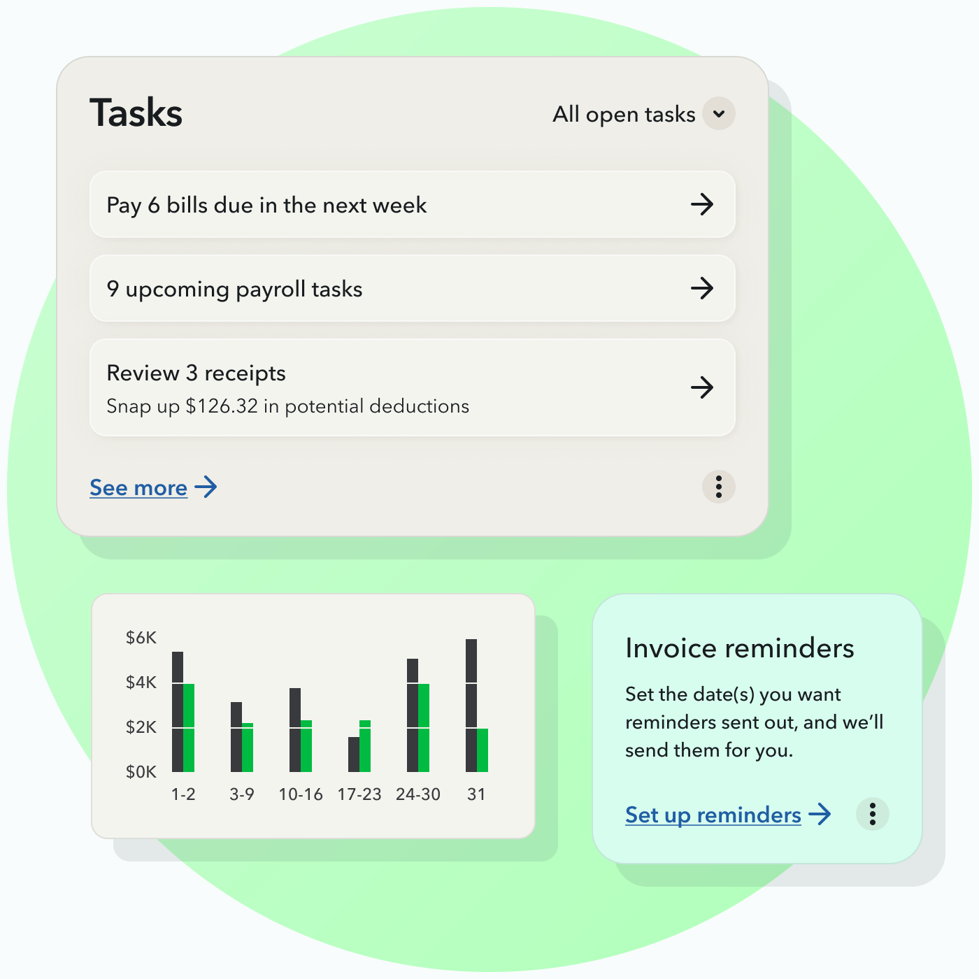Click the 10-16 chart axis label
The image size is (979, 979).
tap(301, 794)
